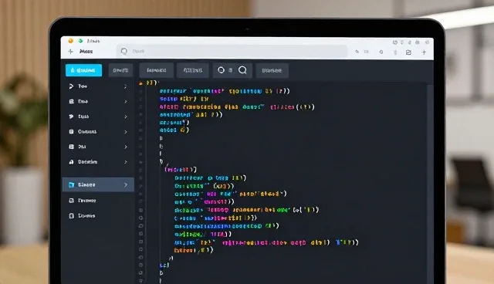Select the dark tab right of the editor's magnifier icon
Viewport: 494px width, 284px height.
(272, 70)
